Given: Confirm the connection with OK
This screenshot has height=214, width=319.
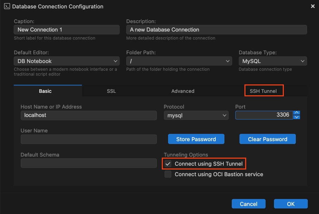Looking at the screenshot, I should tap(291, 203).
